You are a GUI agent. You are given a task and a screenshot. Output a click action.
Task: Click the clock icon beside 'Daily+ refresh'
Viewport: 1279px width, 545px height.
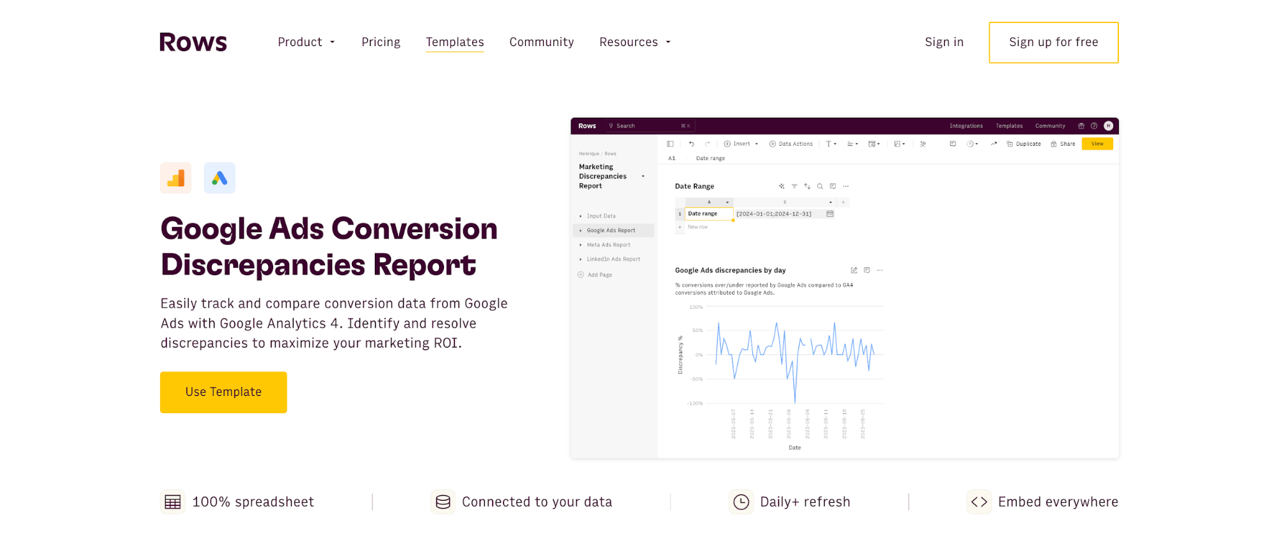[741, 502]
